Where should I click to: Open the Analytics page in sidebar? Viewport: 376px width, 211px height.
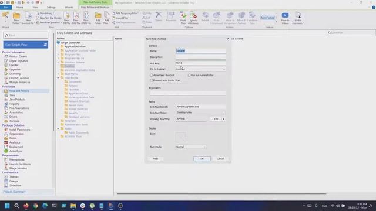coord(15,142)
